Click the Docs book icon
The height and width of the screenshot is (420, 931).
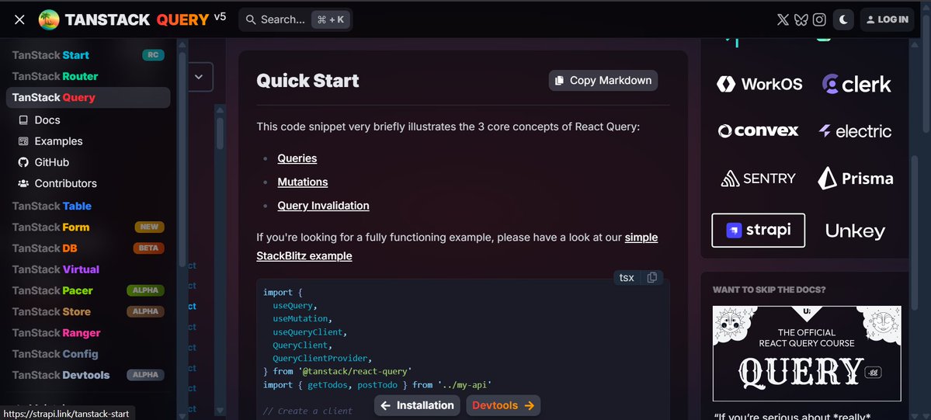(23, 120)
